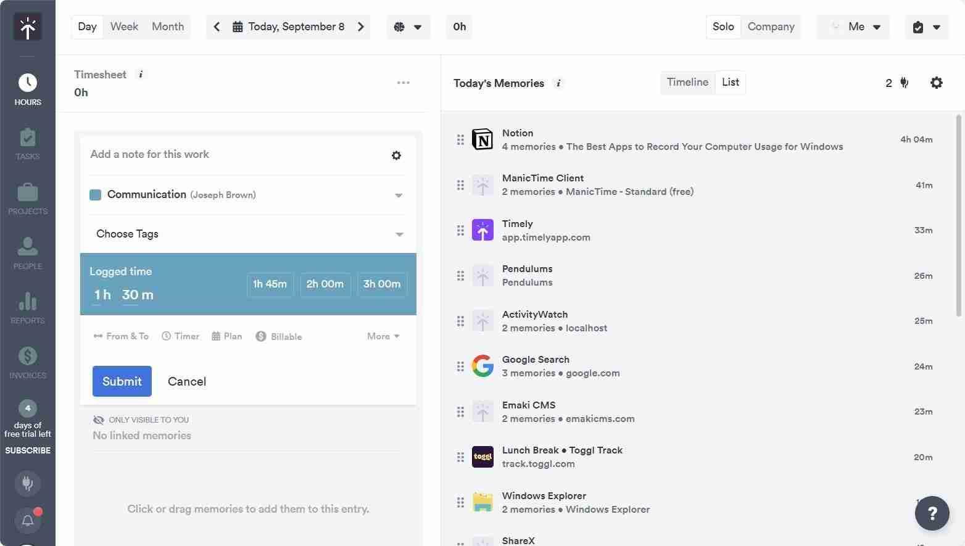Viewport: 965px width, 546px height.
Task: Click the Google Search memory icon
Action: click(483, 366)
